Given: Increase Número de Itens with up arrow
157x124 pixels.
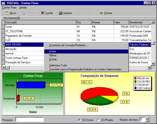Looking at the screenshot, I should click(x=147, y=118).
